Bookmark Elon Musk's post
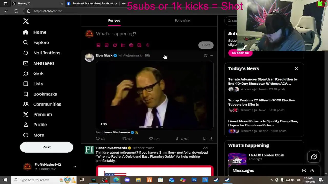Screen dimensions: 328x184 pos(204,139)
